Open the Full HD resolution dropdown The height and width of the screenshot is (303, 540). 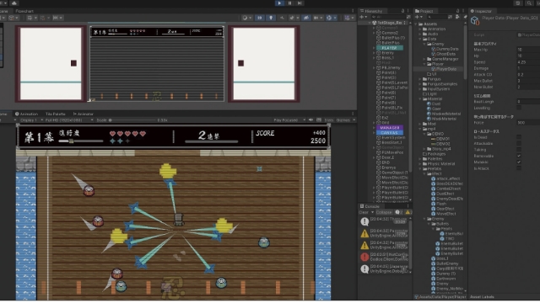click(x=69, y=120)
